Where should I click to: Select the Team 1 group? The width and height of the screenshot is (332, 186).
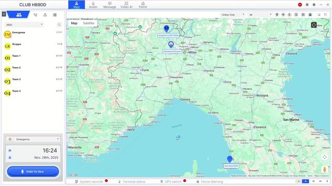(x=33, y=57)
